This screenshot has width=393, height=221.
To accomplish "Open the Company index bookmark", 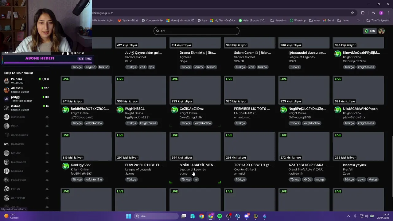I will click(153, 21).
